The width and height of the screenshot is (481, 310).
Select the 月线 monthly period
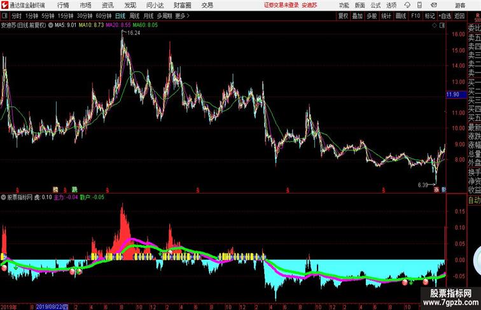point(148,16)
